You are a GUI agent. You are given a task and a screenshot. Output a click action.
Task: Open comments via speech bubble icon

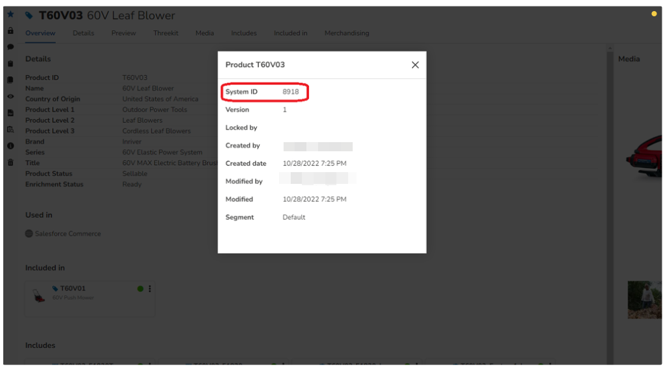click(10, 47)
